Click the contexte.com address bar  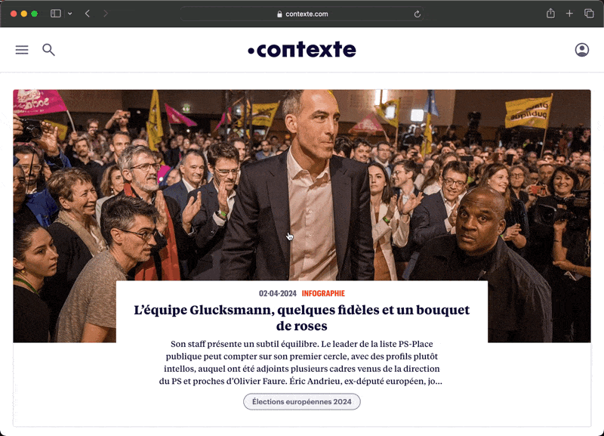pyautogui.click(x=302, y=14)
